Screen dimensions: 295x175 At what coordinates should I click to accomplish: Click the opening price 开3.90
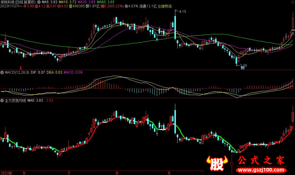tap(29, 6)
